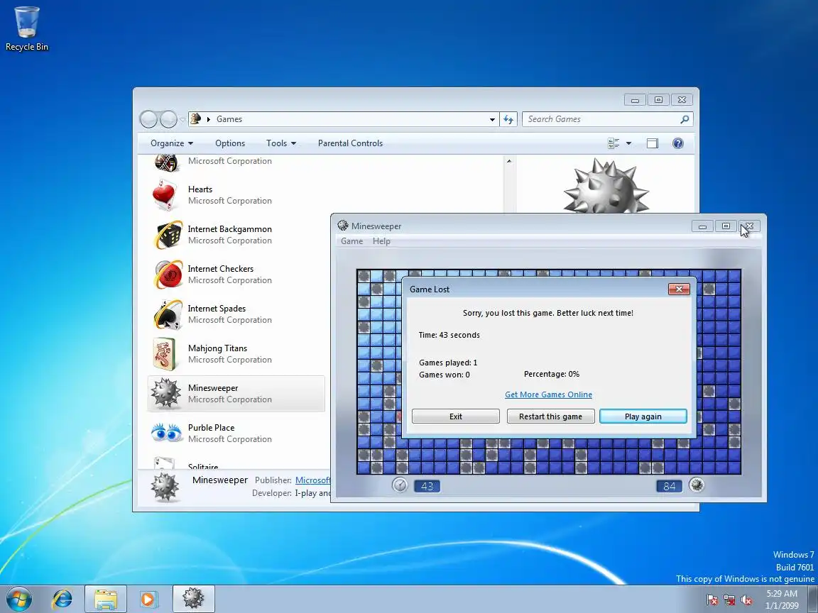
Task: Click the Games Explorer help icon
Action: tap(677, 143)
